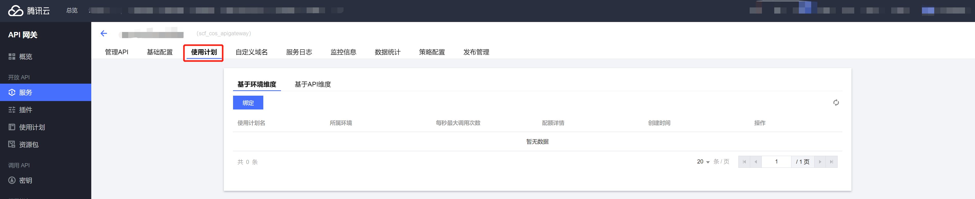
Task: Go to the first page
Action: pyautogui.click(x=744, y=162)
